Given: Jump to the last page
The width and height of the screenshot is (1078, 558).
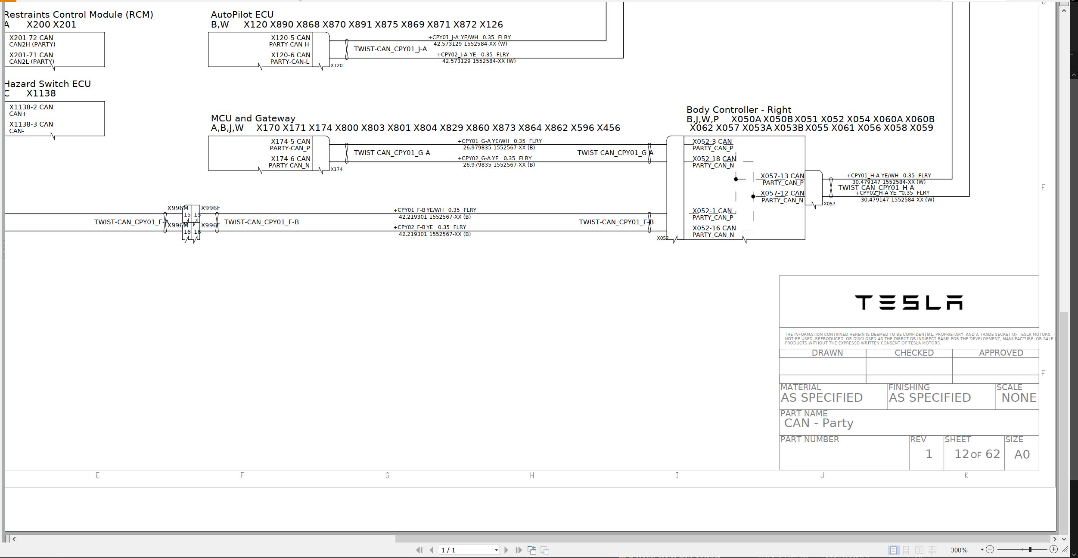Looking at the screenshot, I should click(x=519, y=550).
